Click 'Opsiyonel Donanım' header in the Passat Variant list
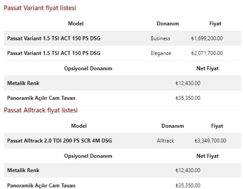Viewport: 243px width, 189px height. pos(88,68)
